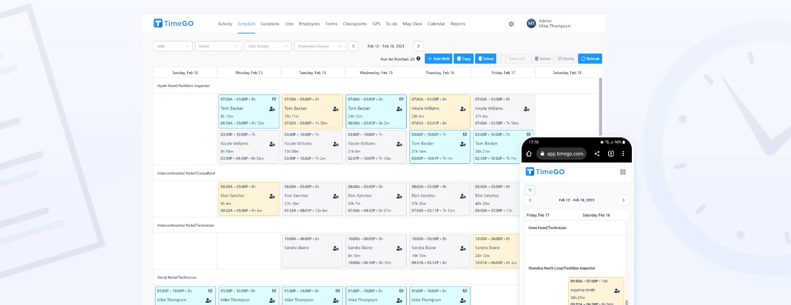The height and width of the screenshot is (305, 791).
Task: Click the blue Select button
Action: pos(485,59)
